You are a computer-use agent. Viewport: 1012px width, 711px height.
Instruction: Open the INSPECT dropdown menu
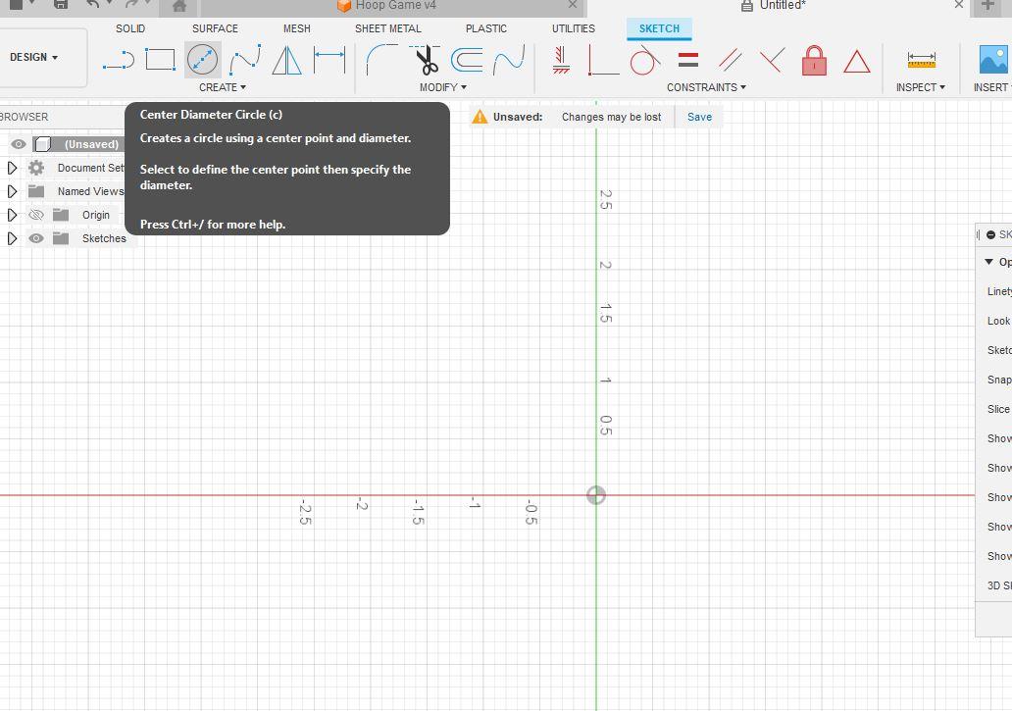tap(921, 87)
